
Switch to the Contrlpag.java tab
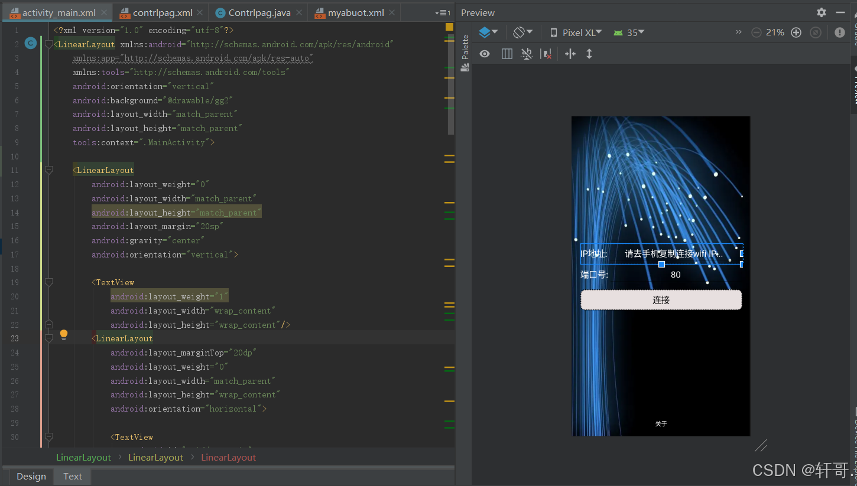259,12
